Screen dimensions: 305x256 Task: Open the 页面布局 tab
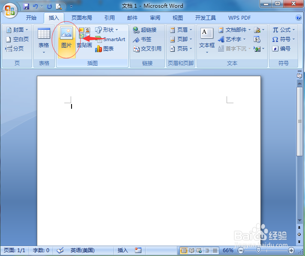(x=82, y=18)
